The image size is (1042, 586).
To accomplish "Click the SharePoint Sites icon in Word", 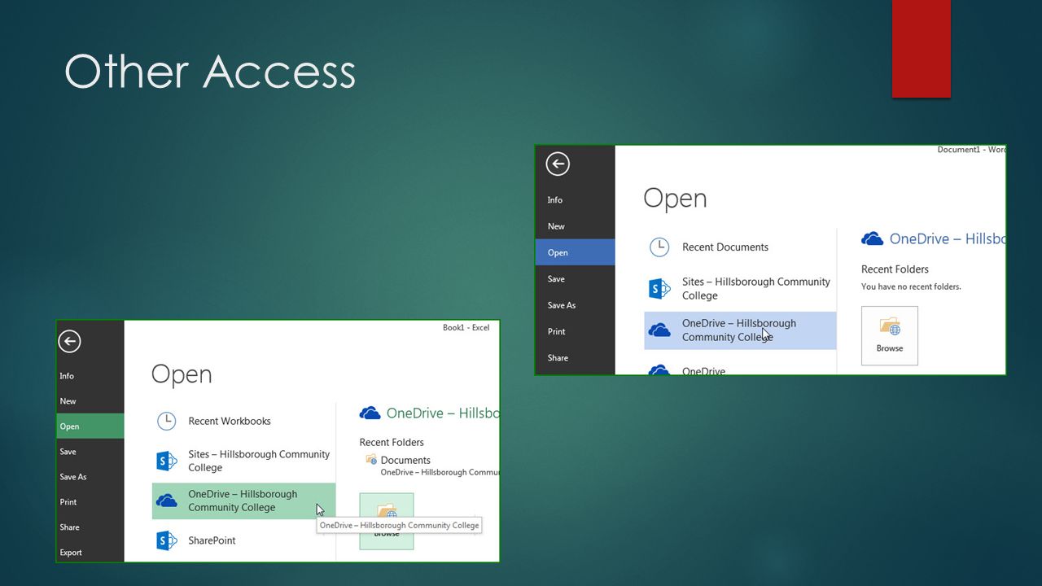I will coord(659,288).
